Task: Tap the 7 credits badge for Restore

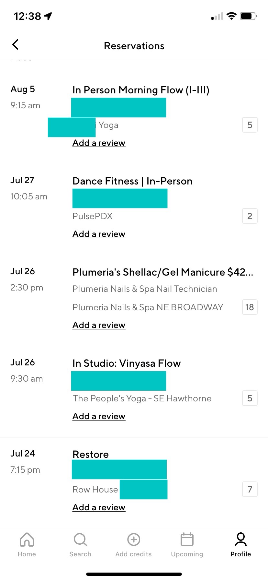Action: [250, 489]
